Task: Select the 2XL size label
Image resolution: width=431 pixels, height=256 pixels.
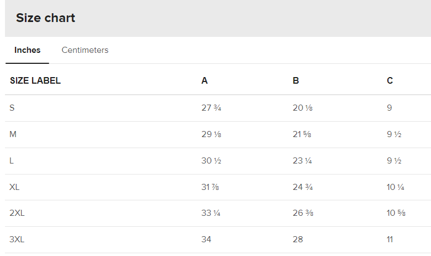Action: click(17, 213)
